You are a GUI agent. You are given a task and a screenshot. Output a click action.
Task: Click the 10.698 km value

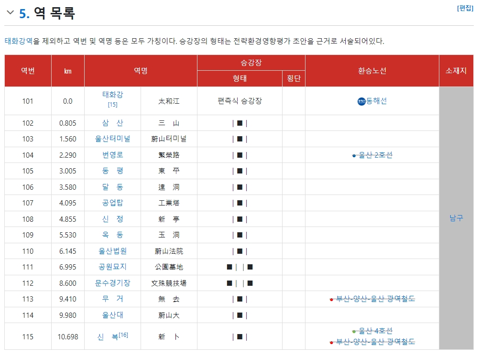coord(68,337)
